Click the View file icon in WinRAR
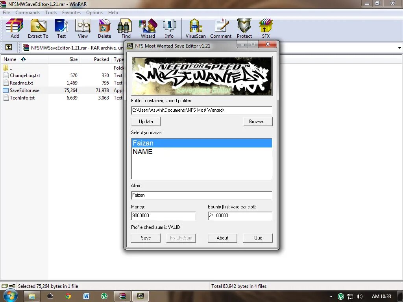403x302 pixels. (x=83, y=28)
